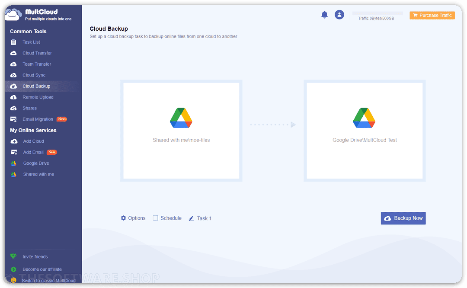Click the destination Google Drive logo

point(364,118)
